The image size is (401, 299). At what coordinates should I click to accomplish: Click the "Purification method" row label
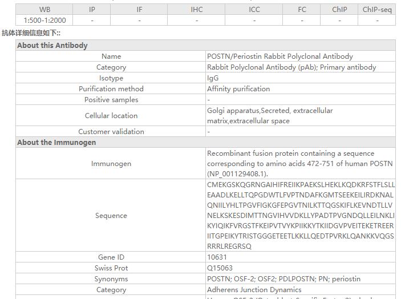click(111, 89)
